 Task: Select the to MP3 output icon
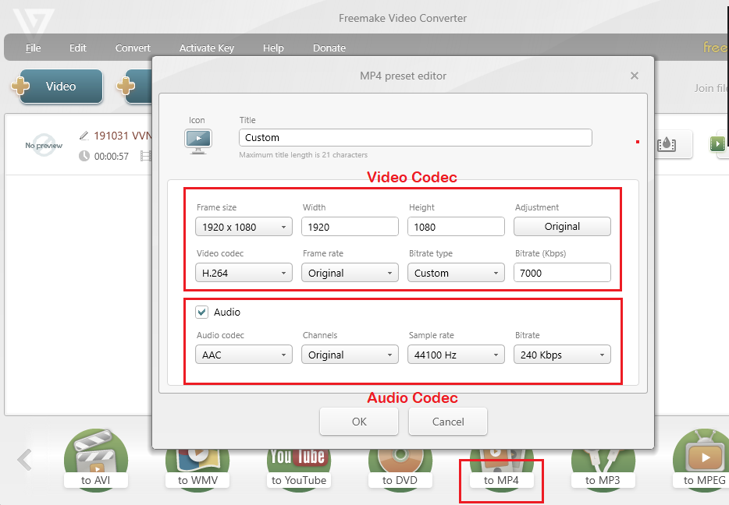point(603,469)
